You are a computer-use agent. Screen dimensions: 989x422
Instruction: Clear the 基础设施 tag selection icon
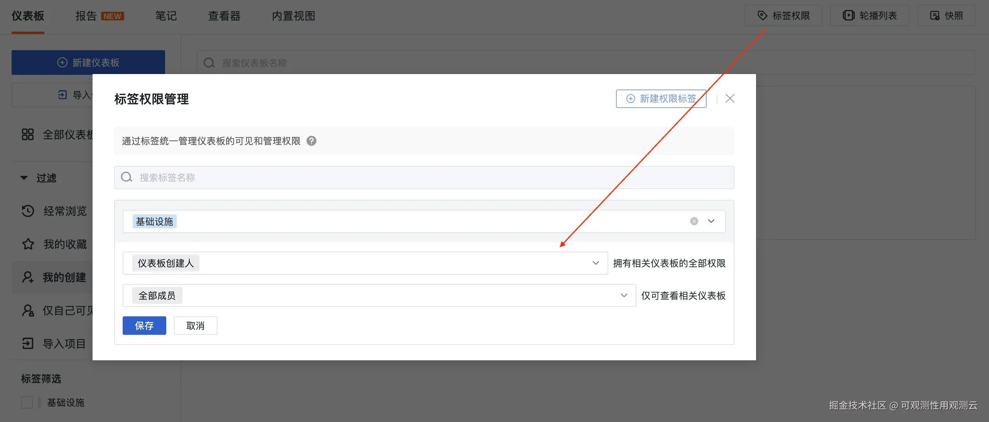(694, 221)
